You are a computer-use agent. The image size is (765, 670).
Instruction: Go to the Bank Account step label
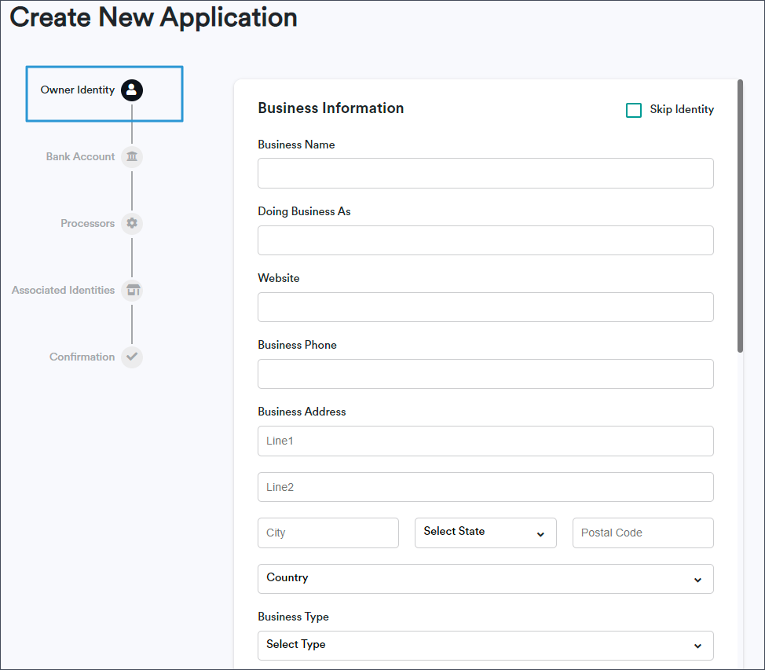point(80,156)
